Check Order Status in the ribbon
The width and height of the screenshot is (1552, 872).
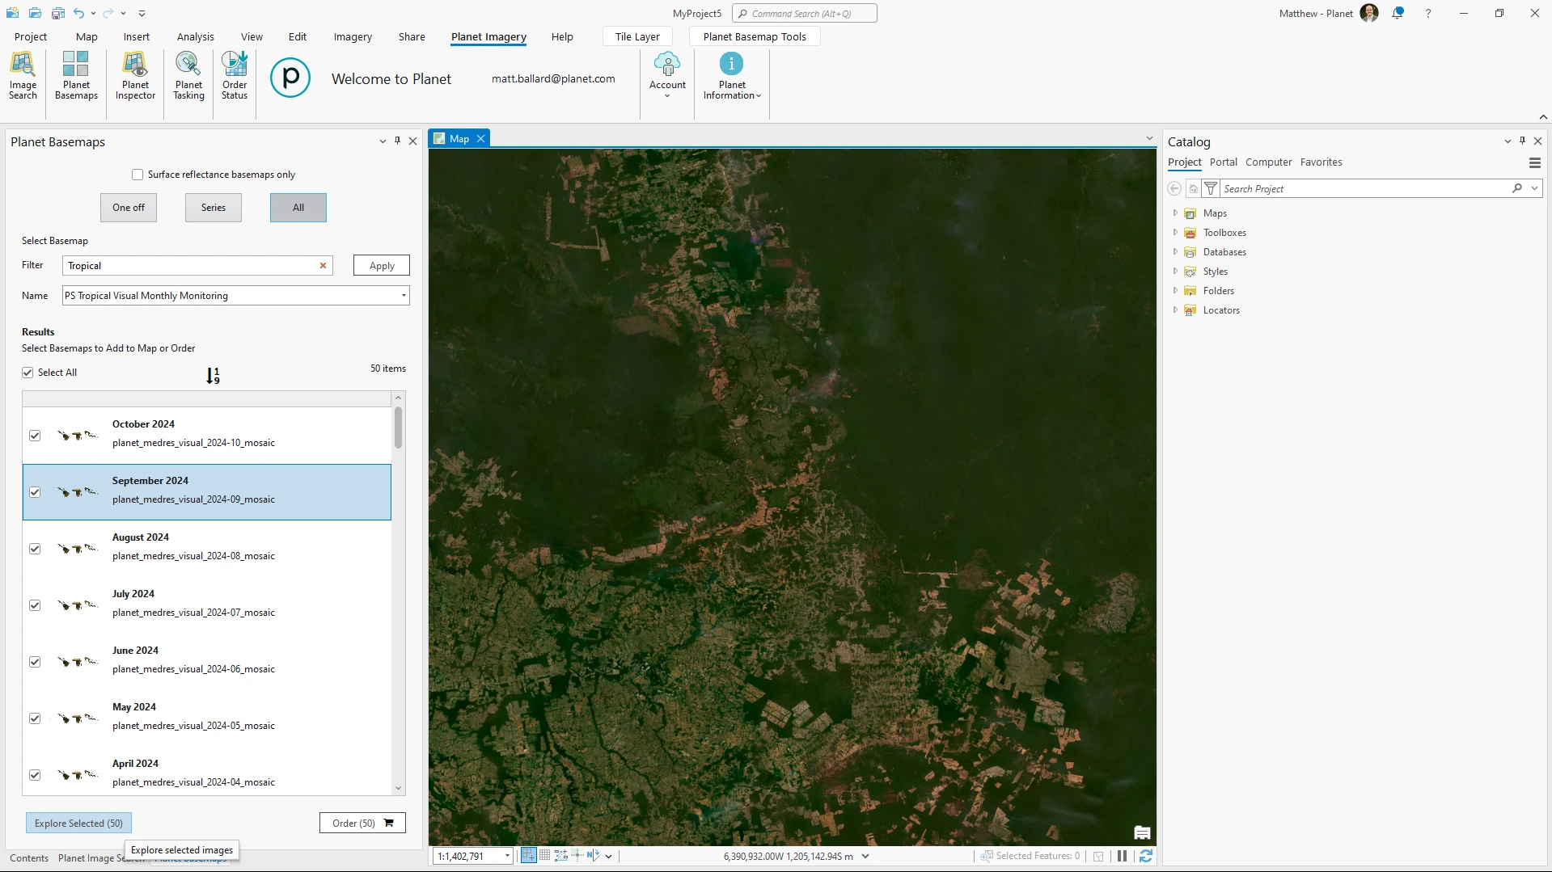[x=235, y=75]
